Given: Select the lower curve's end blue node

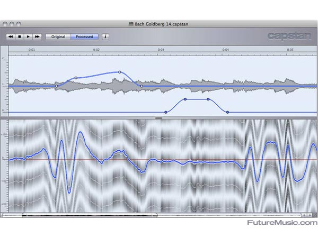Looking at the screenshot, I should 227,112.
